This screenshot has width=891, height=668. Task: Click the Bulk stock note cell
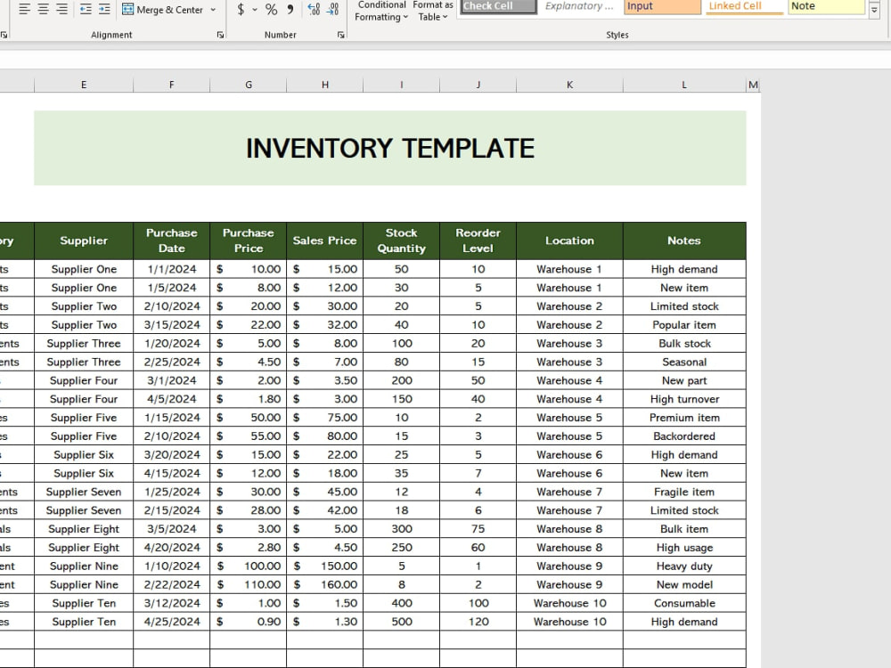point(684,344)
